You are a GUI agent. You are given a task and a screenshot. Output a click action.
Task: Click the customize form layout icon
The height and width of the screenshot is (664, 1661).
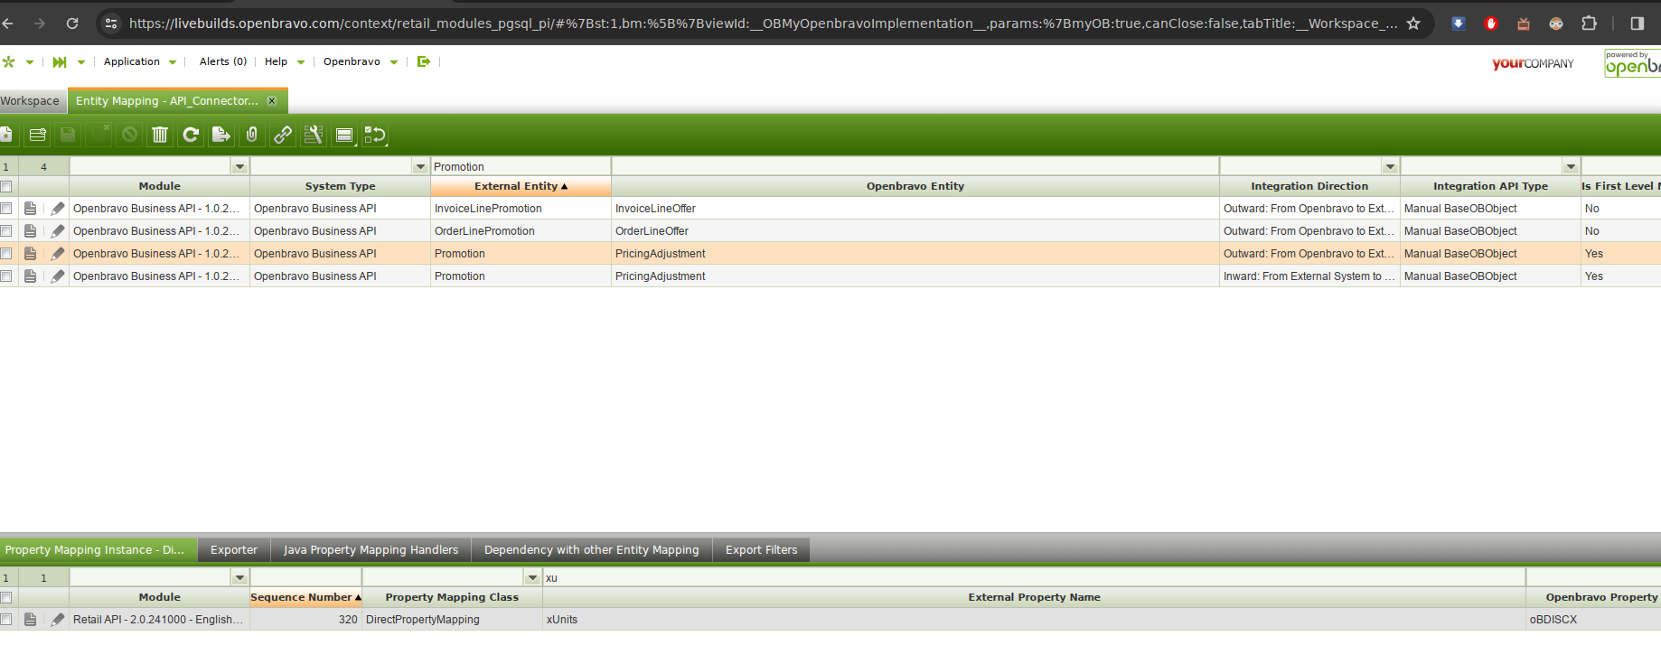(314, 135)
